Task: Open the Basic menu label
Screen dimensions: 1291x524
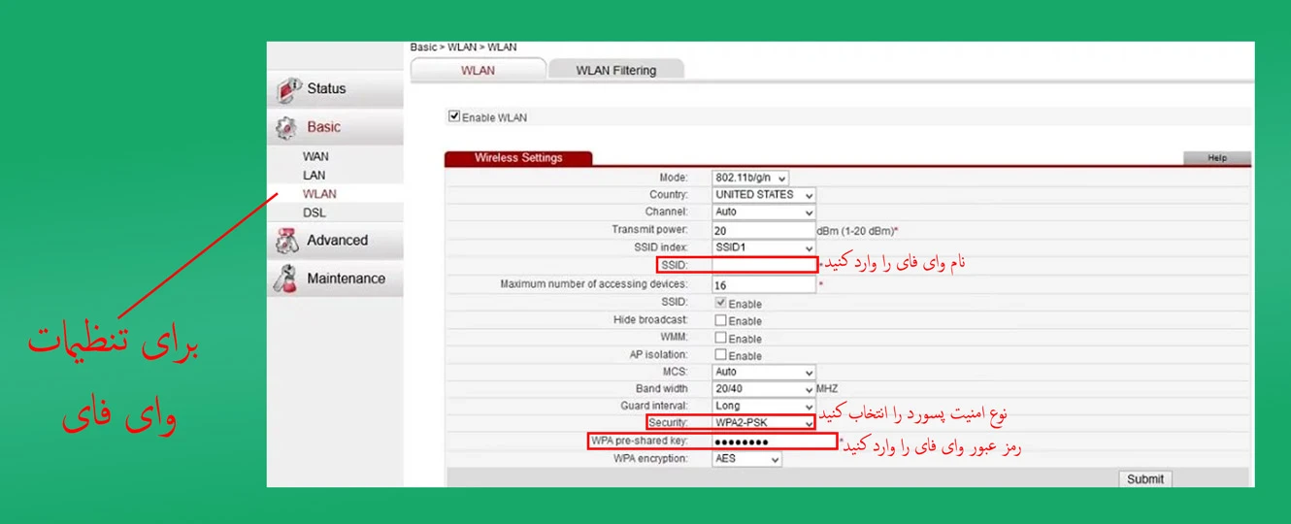Action: coord(324,127)
